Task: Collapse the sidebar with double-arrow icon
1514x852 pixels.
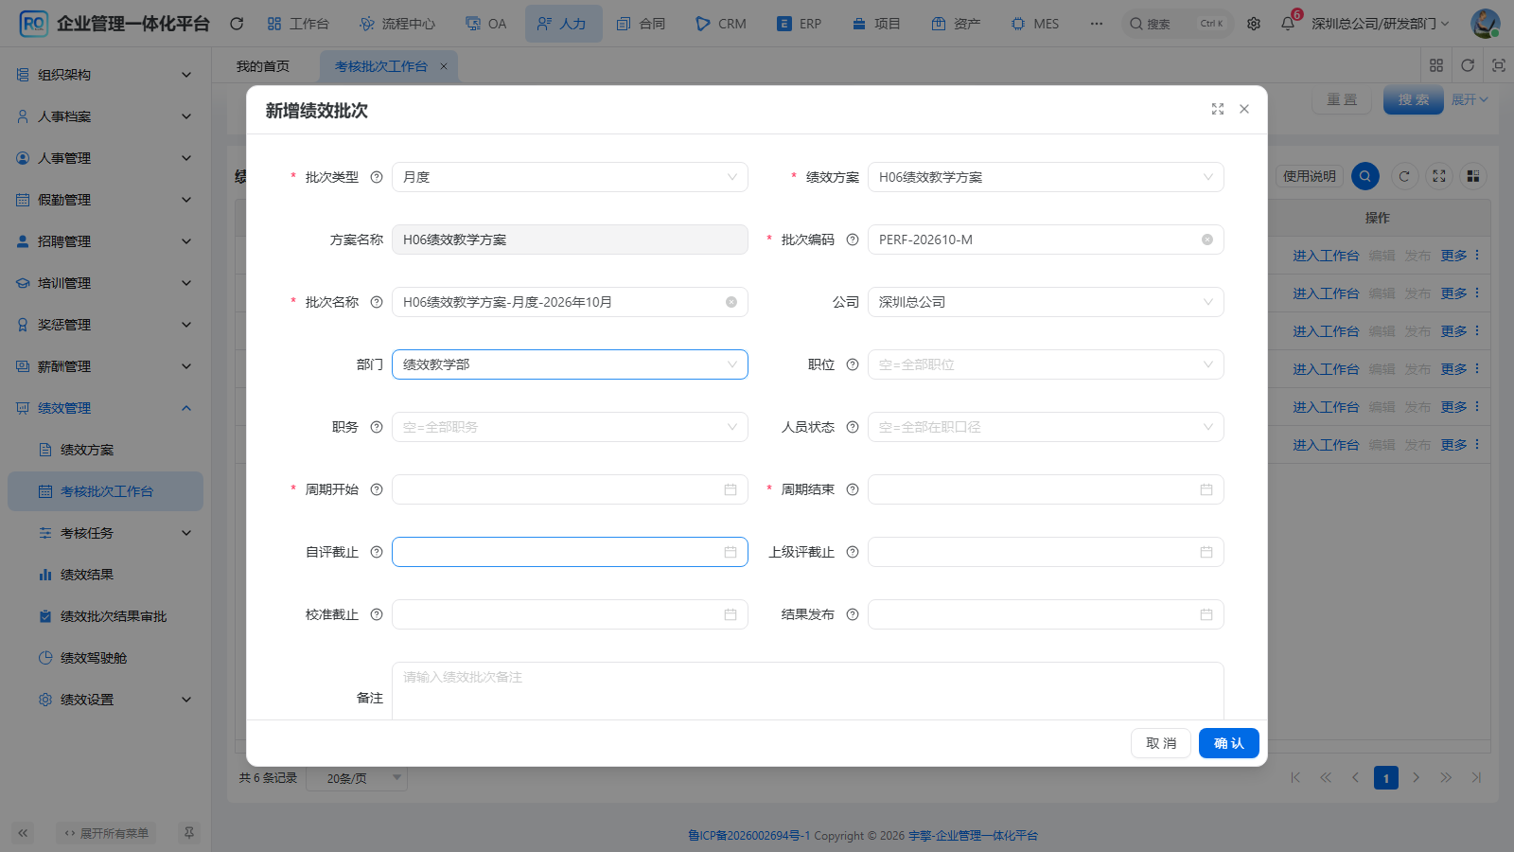Action: tap(23, 833)
